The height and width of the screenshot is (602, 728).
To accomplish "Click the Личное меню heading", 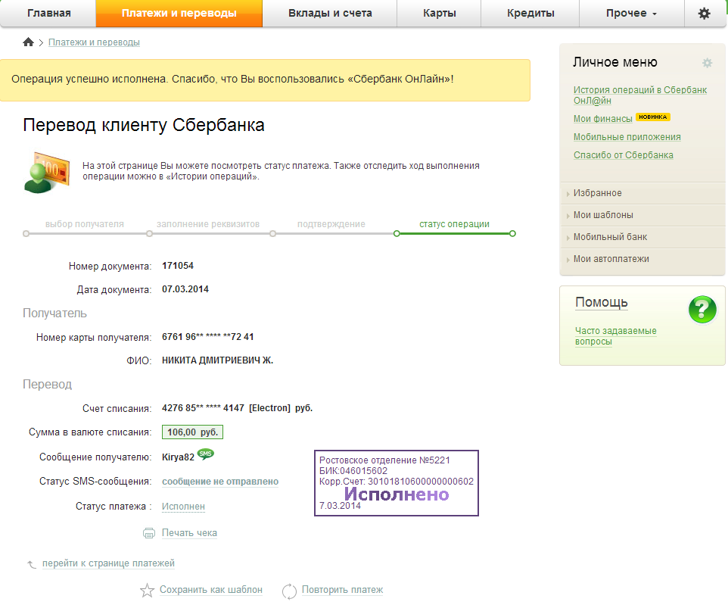I will (x=615, y=62).
